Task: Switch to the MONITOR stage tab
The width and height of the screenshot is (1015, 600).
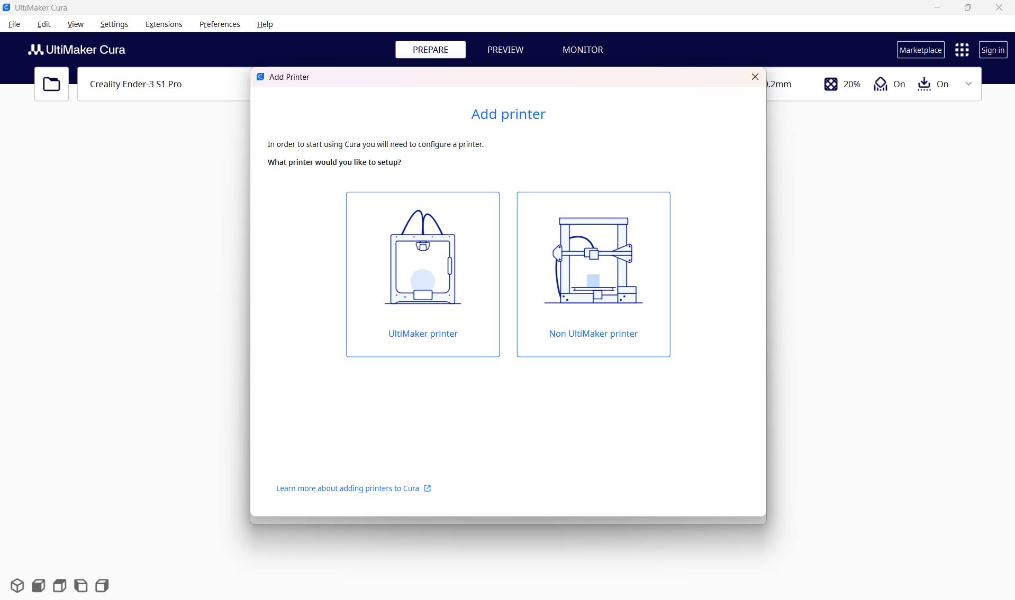Action: tap(583, 50)
